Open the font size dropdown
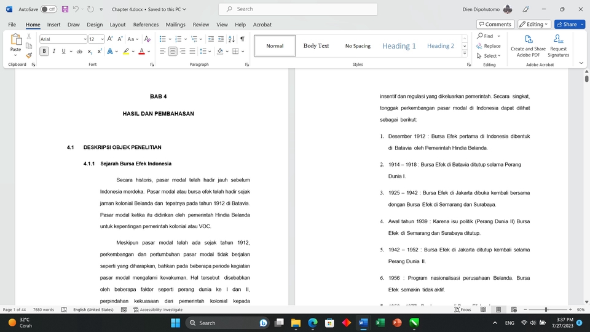 pyautogui.click(x=102, y=39)
